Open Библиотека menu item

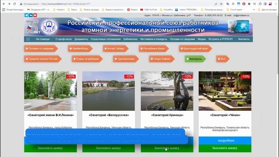coord(130,39)
